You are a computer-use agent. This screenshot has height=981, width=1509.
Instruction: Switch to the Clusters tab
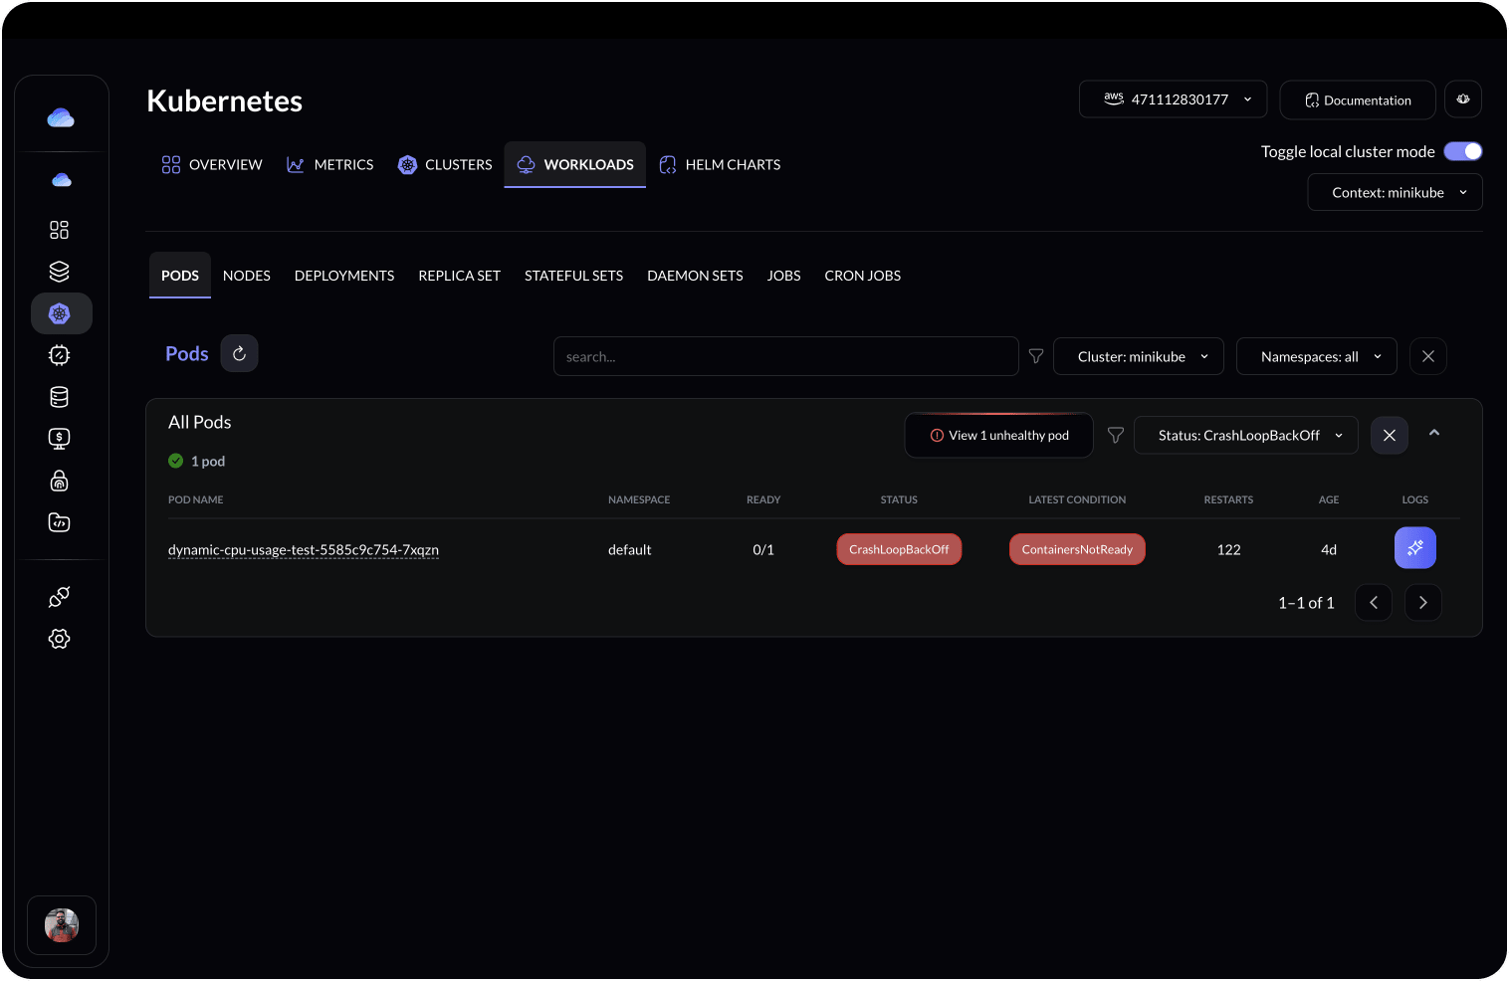445,164
